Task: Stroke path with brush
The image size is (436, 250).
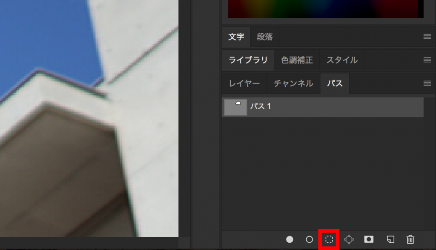Action: point(309,239)
